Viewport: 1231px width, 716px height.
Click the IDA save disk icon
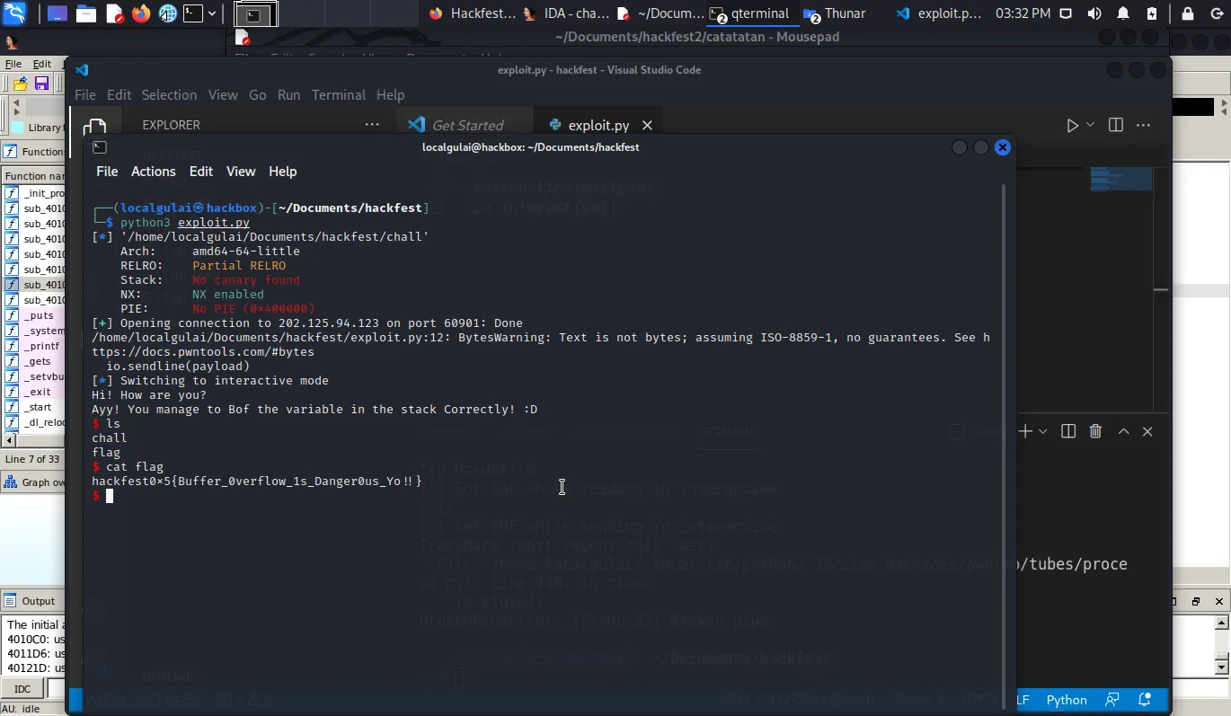41,84
